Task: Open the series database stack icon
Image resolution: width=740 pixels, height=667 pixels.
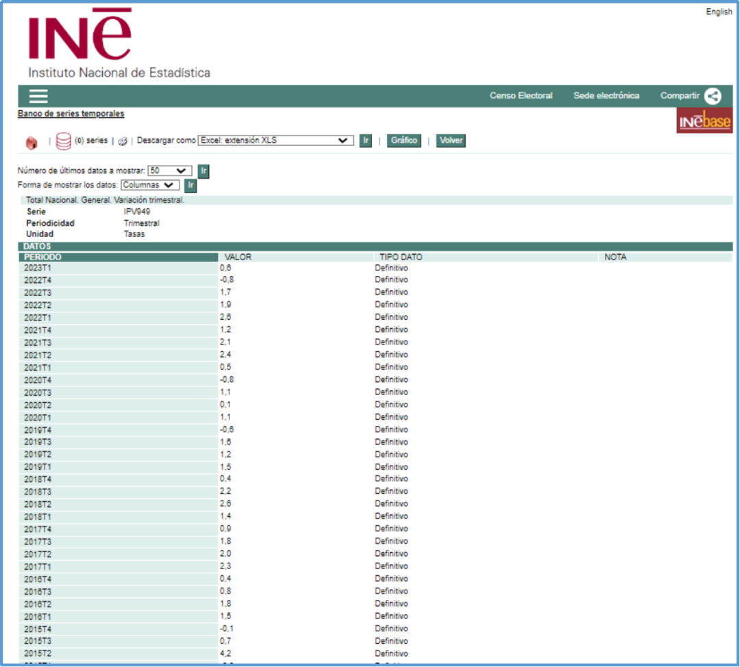Action: [63, 141]
